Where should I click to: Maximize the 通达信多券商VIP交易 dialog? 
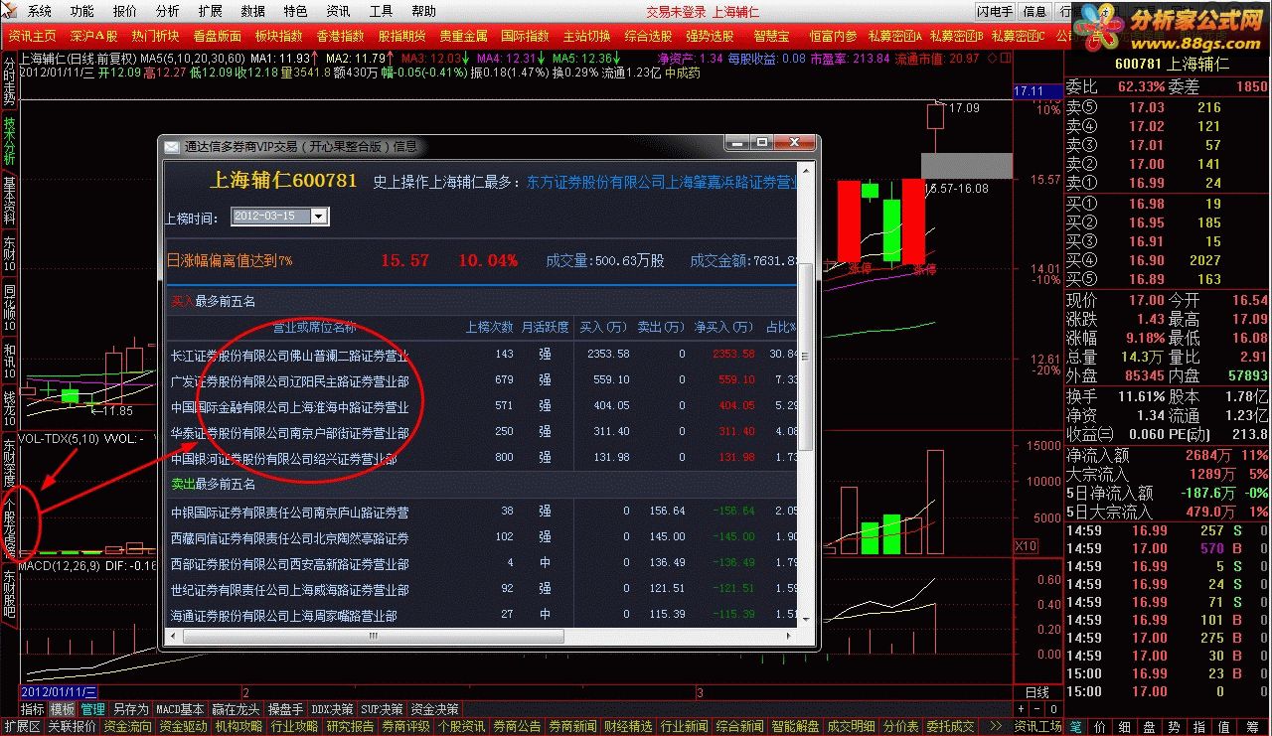tap(761, 143)
